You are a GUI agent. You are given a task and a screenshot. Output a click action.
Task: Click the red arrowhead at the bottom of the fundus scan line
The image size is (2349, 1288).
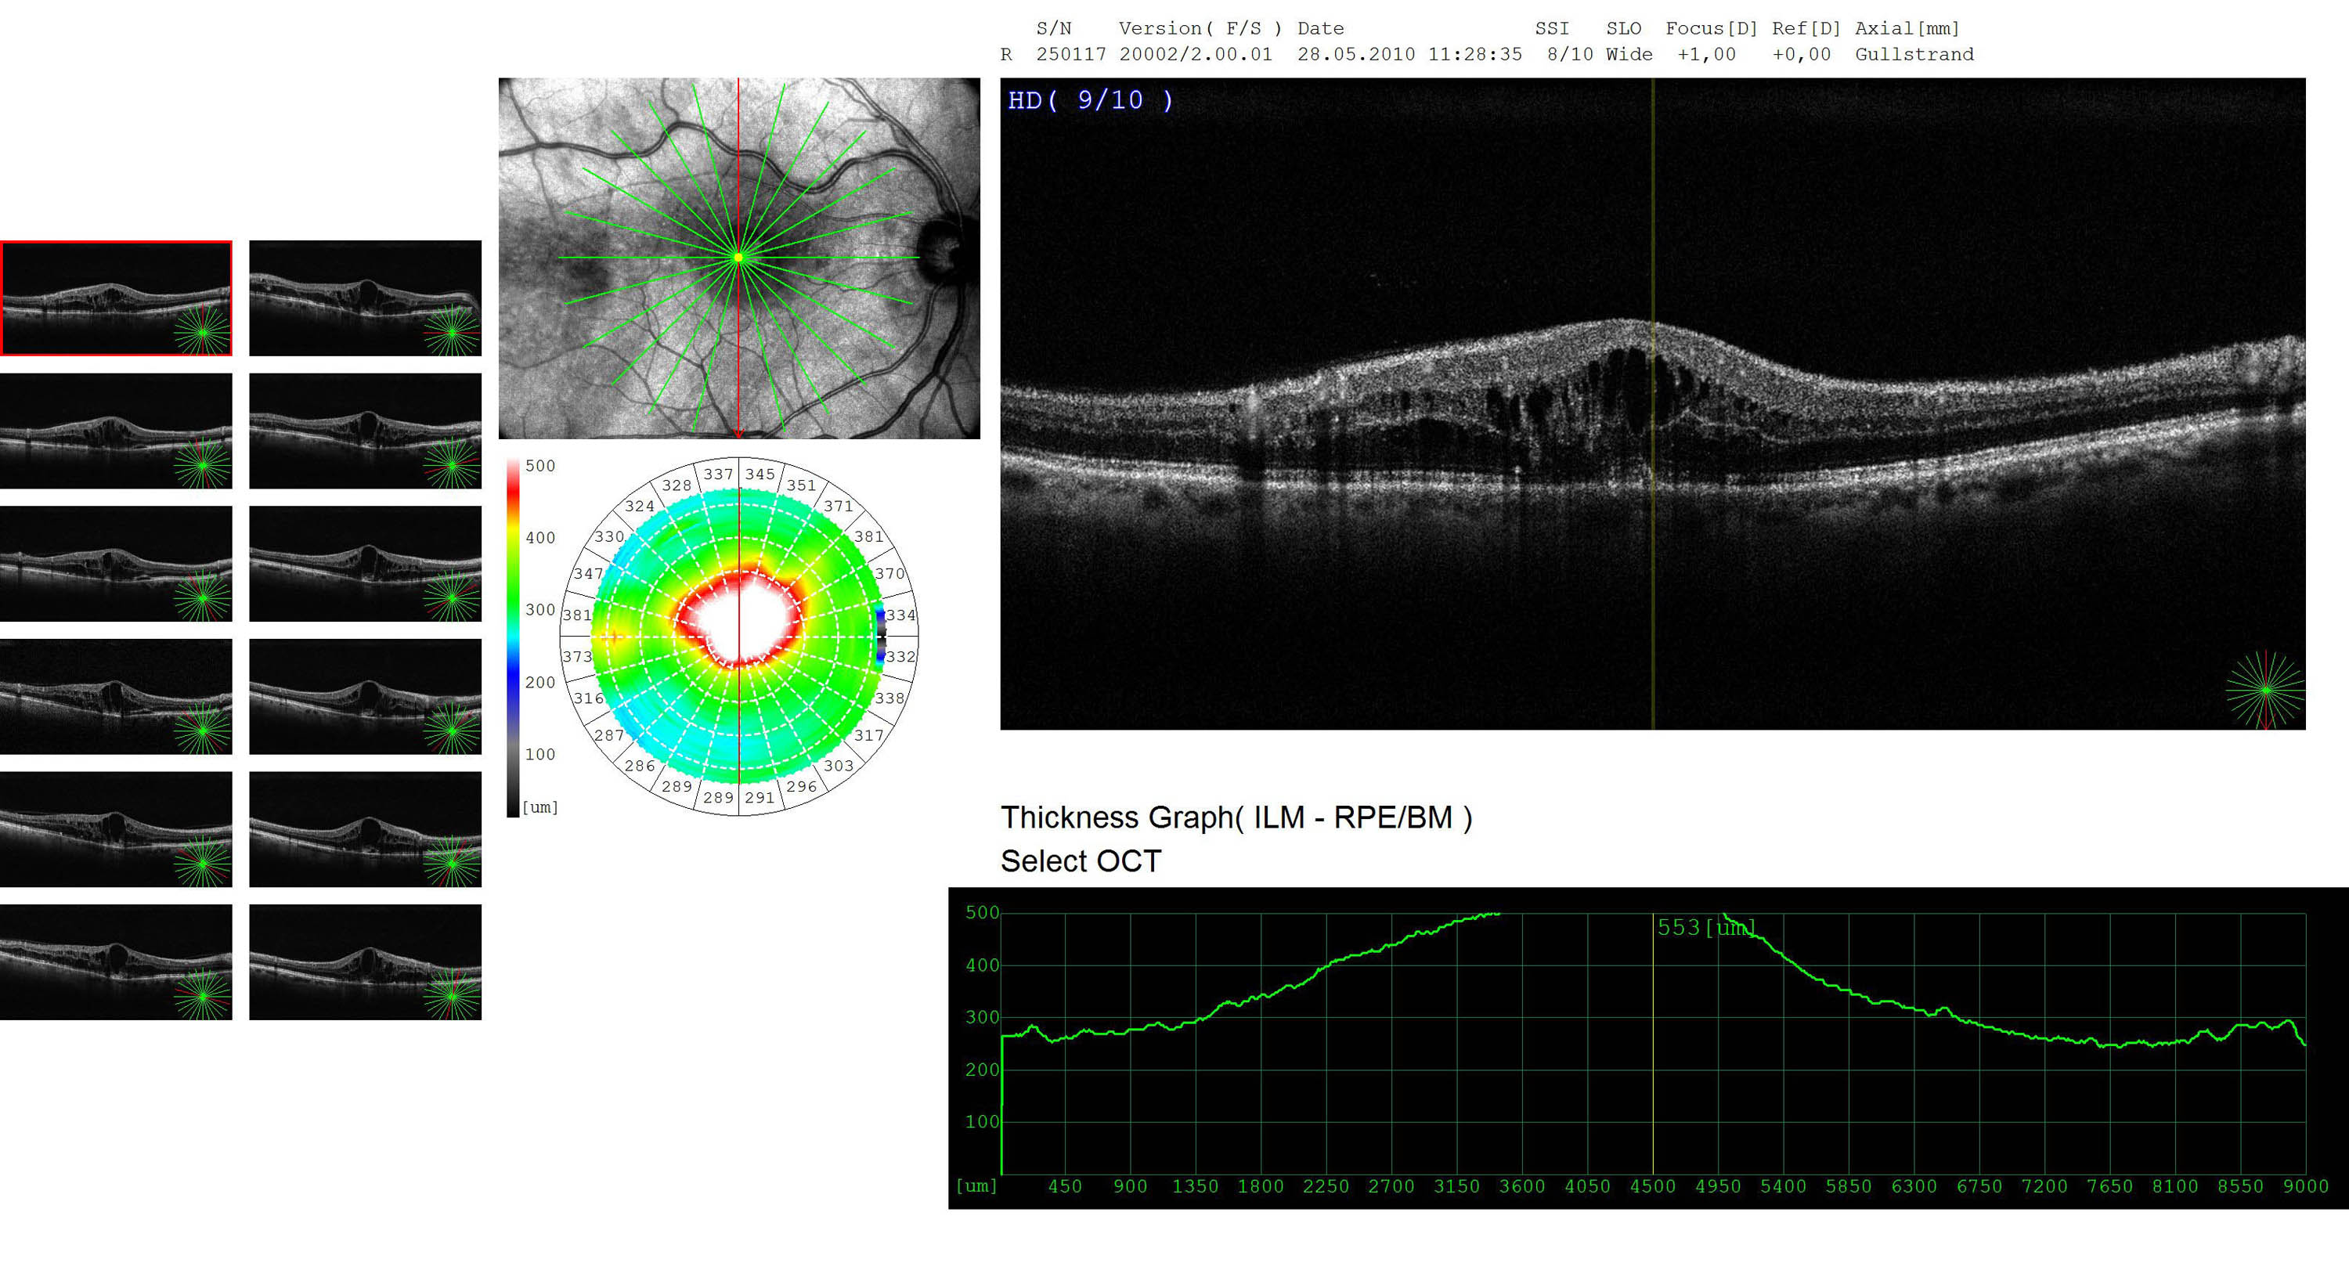click(x=738, y=434)
